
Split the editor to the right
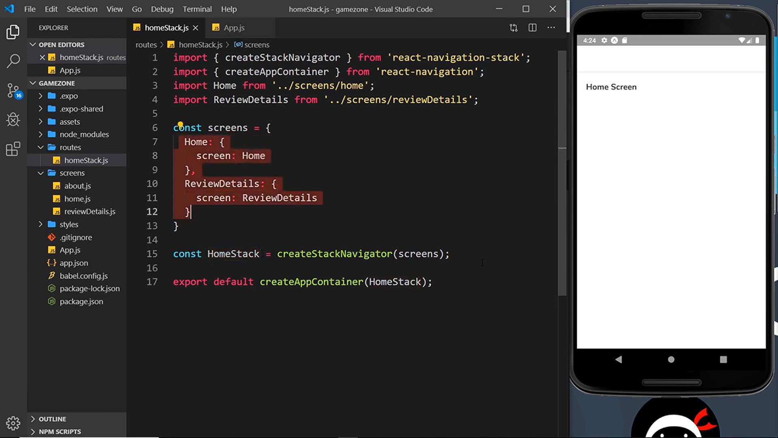[x=532, y=28]
